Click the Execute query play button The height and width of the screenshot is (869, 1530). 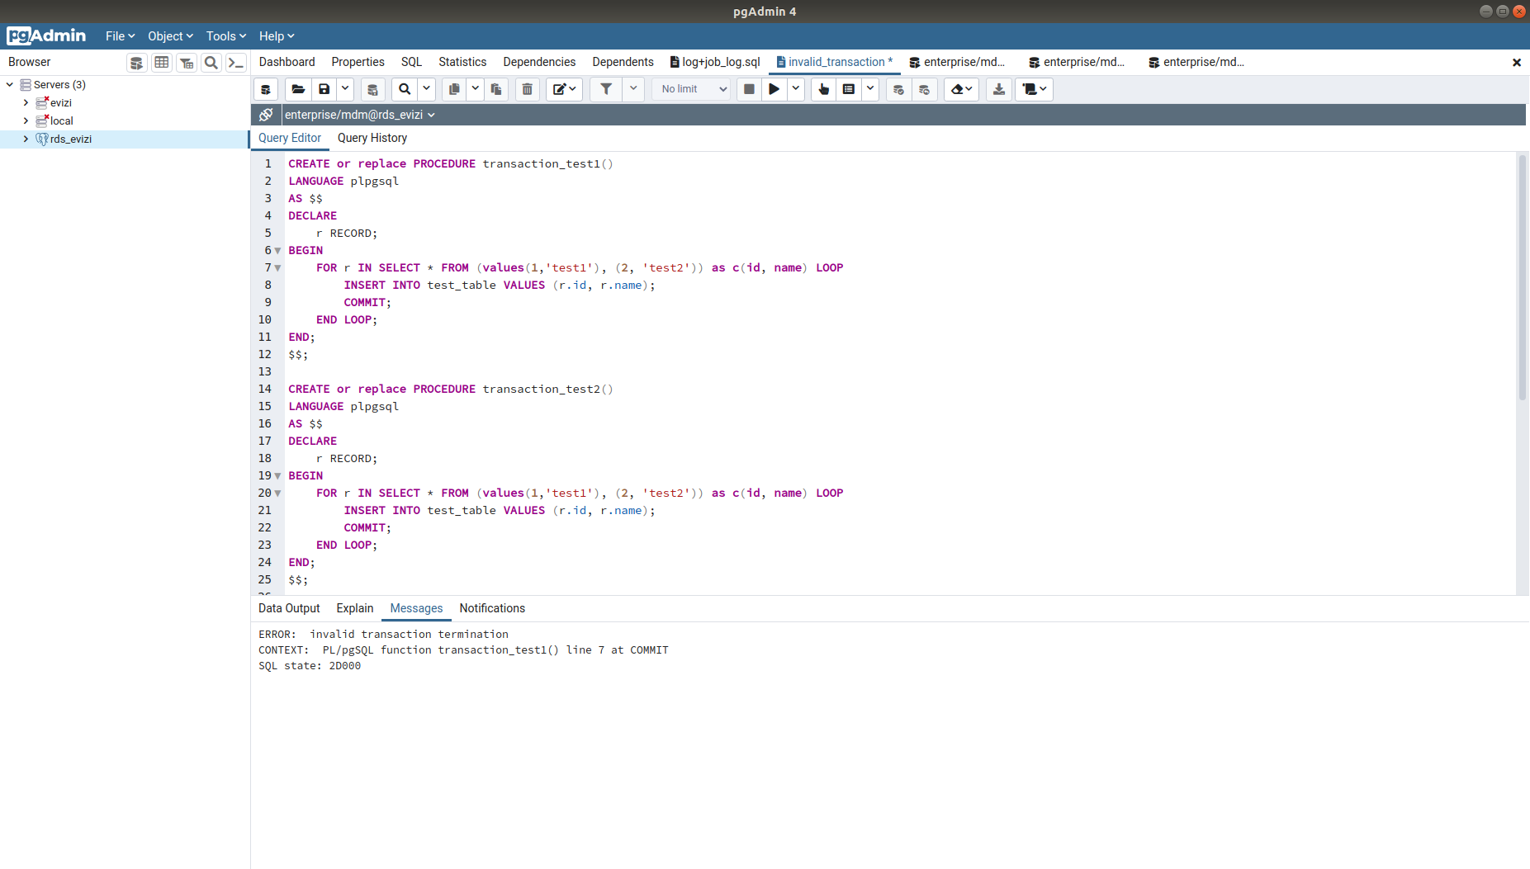(x=774, y=89)
